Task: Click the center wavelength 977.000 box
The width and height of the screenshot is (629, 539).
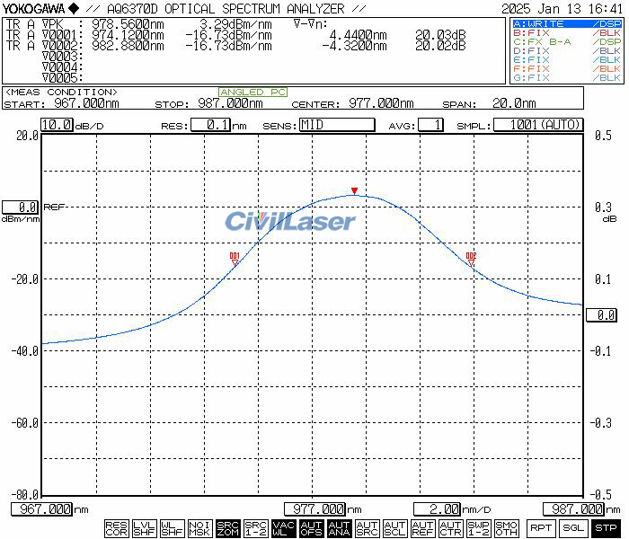Action: 314,509
